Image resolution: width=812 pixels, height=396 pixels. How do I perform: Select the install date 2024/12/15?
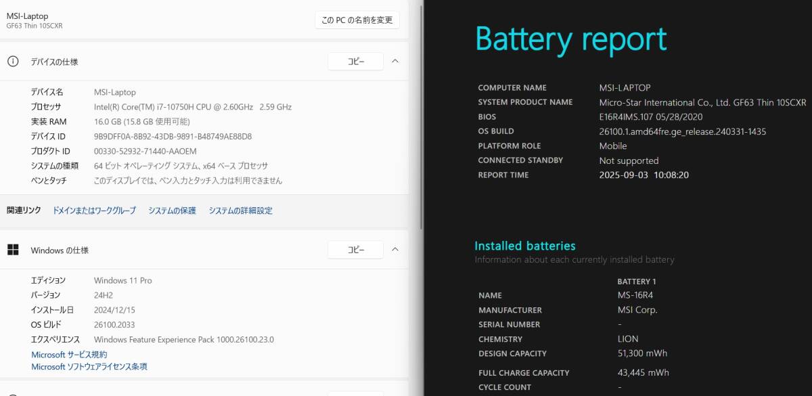[x=114, y=310]
